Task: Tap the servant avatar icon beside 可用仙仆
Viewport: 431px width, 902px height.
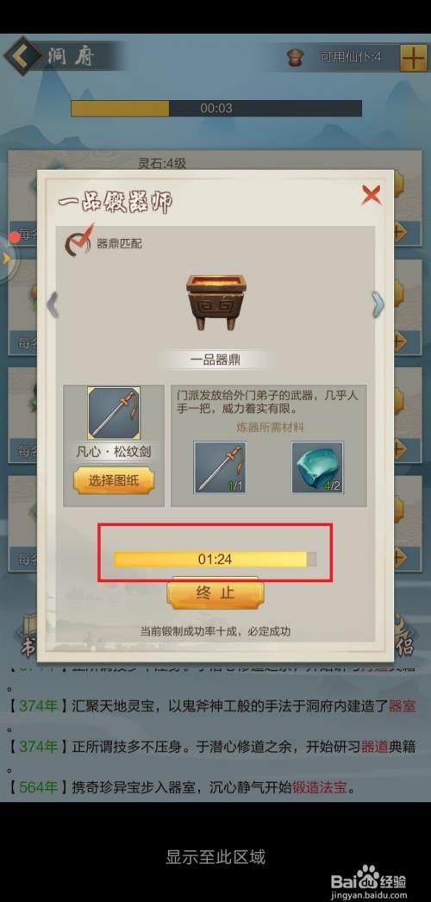Action: [x=296, y=57]
